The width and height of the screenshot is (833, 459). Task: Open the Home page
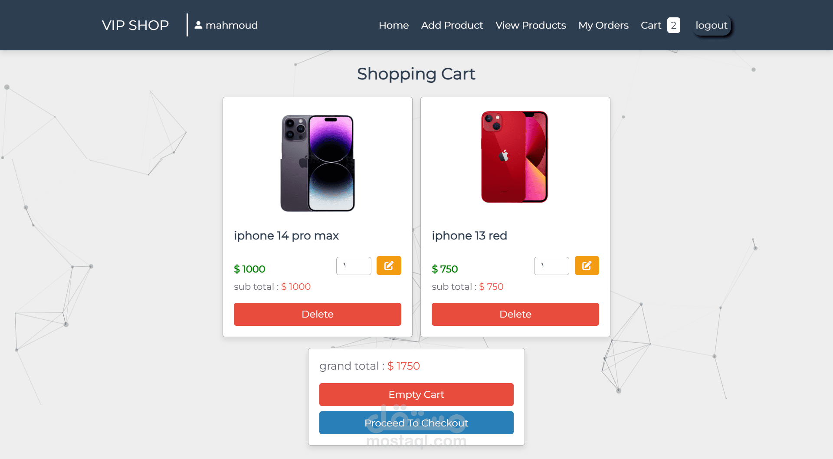click(394, 25)
